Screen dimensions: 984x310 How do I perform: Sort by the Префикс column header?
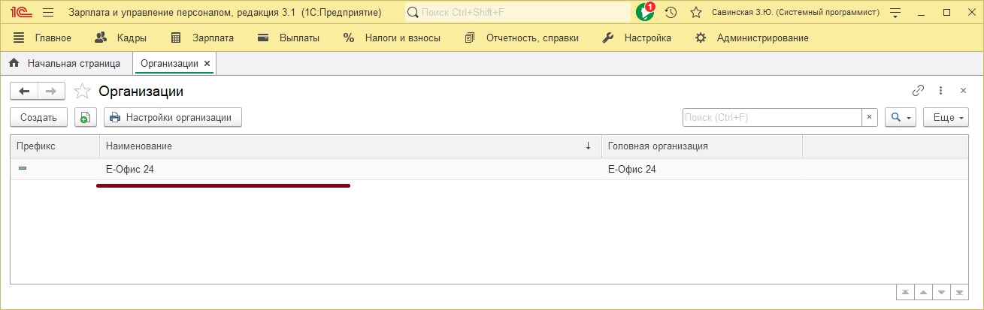pos(55,146)
